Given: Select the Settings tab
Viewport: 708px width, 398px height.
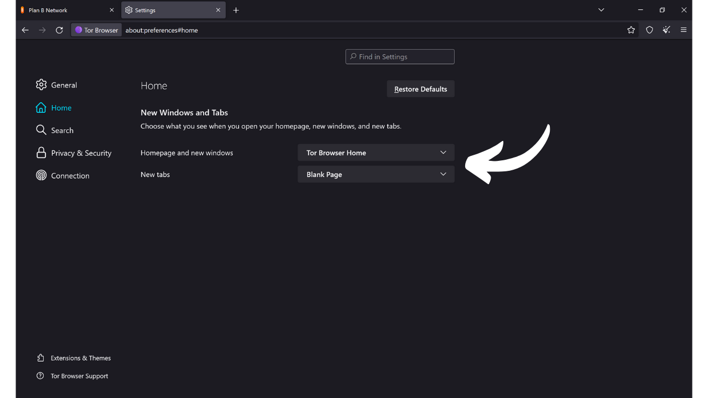Looking at the screenshot, I should 166,9.
